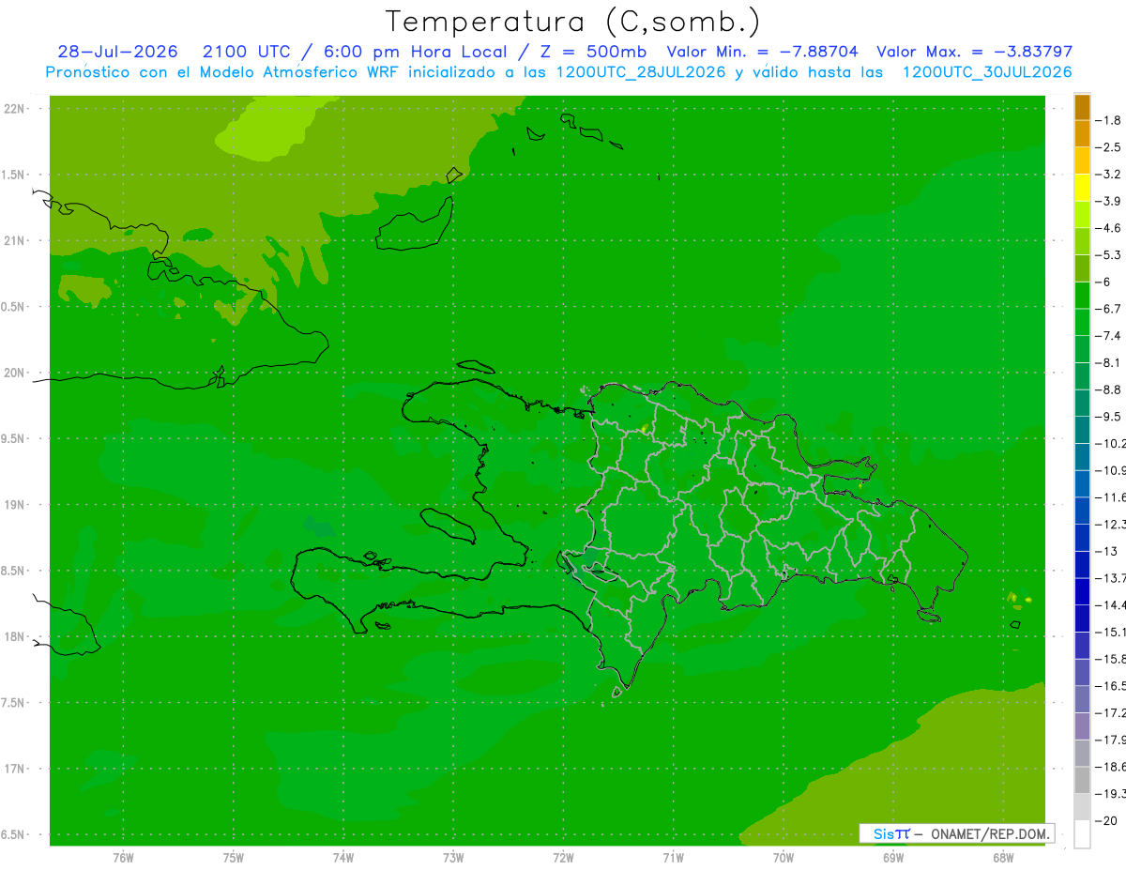Click the '73W' longitude axis label
The width and height of the screenshot is (1126, 870).
pyautogui.click(x=453, y=857)
